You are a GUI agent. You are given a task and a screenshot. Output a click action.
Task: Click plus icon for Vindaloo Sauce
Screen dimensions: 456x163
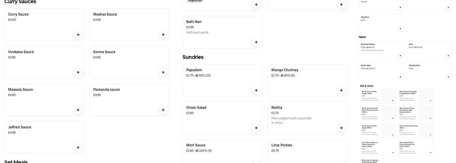(x=78, y=72)
